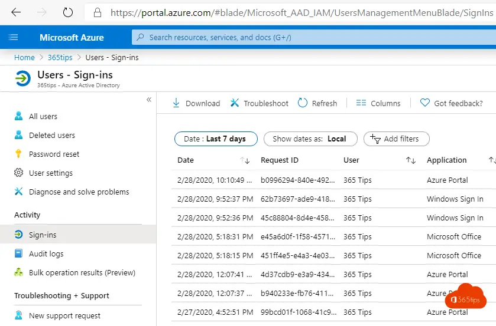The height and width of the screenshot is (326, 496).
Task: Open Audit logs menu item
Action: point(46,253)
